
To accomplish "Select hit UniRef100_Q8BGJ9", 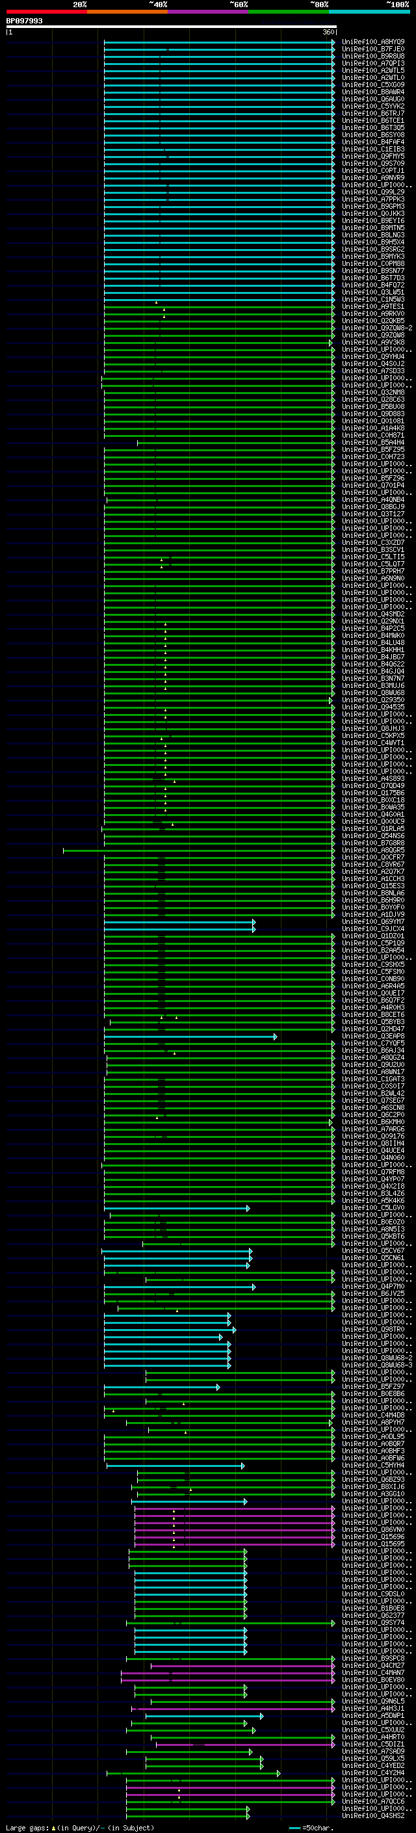I will point(373,507).
